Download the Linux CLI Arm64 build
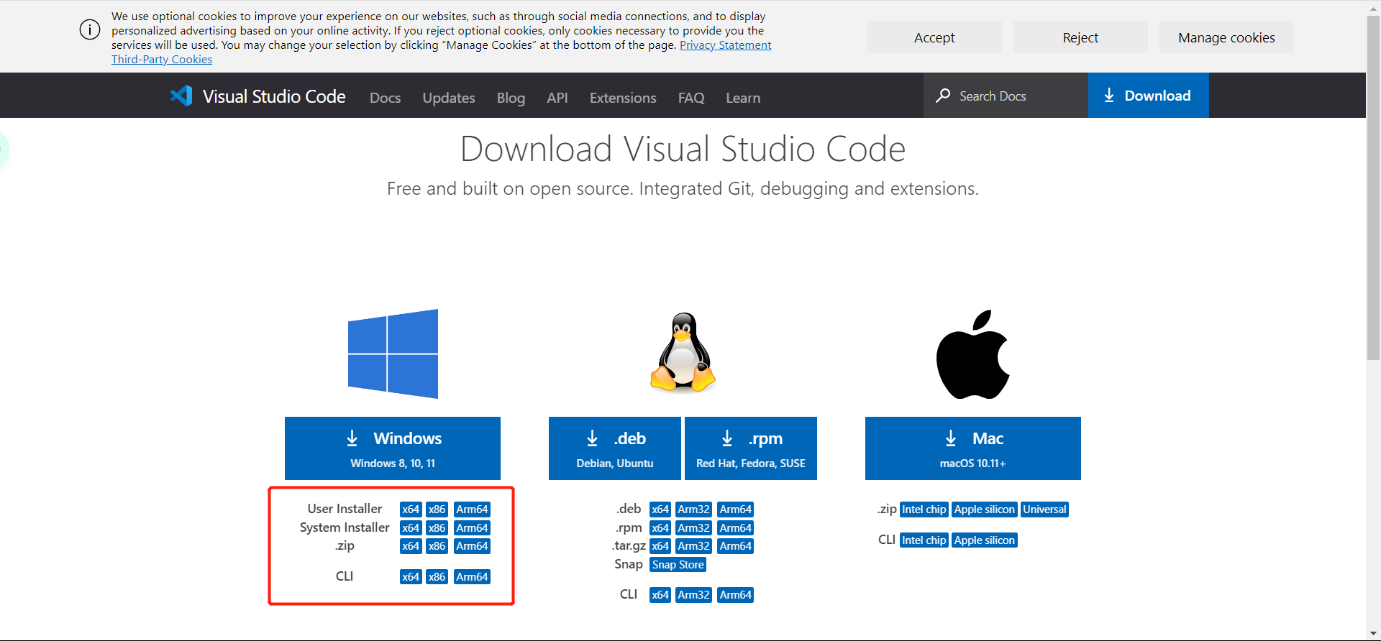Viewport: 1381px width, 641px height. click(736, 595)
